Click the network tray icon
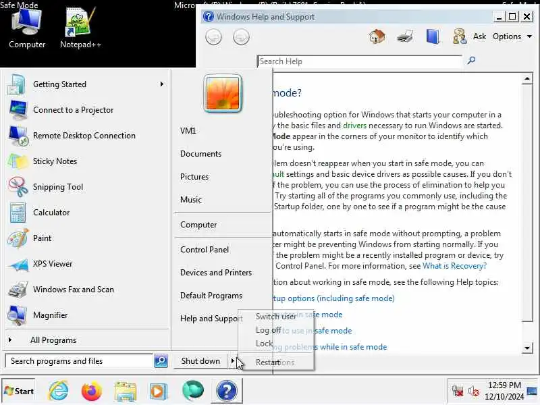This screenshot has height=405, width=540. point(458,391)
